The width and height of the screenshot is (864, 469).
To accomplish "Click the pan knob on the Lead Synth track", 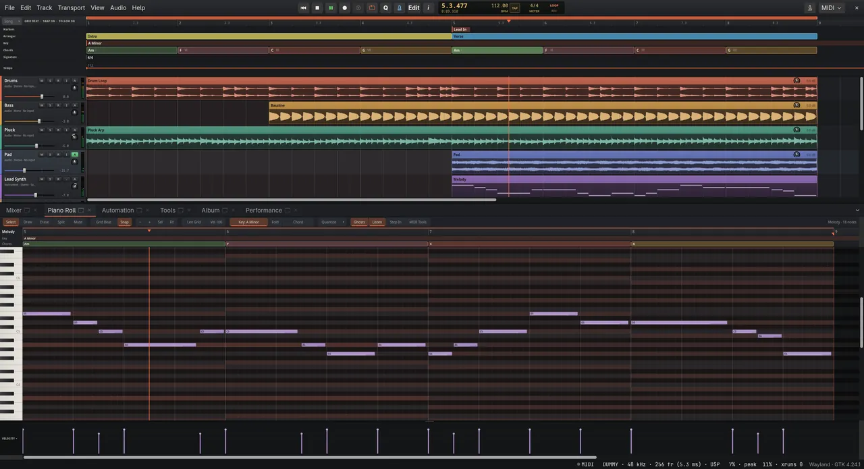I will pyautogui.click(x=74, y=186).
